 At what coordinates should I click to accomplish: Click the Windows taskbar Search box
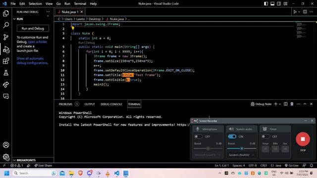coord(34,173)
